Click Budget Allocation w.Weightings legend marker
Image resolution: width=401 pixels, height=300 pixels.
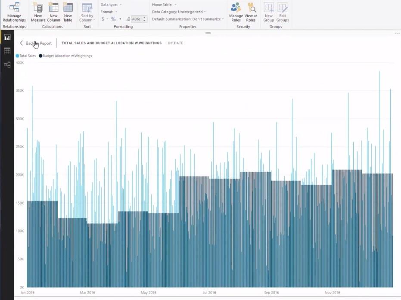pyautogui.click(x=40, y=56)
